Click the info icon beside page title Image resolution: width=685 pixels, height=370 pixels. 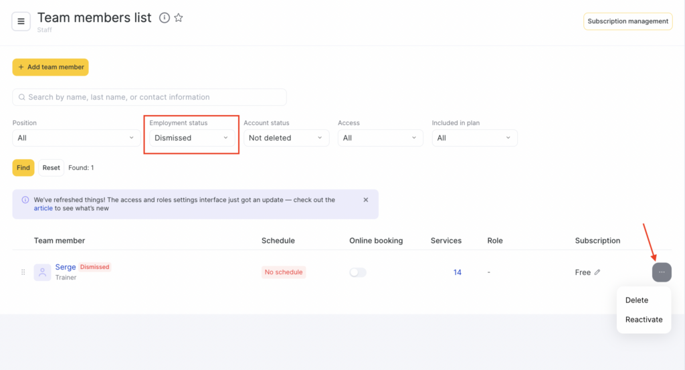pos(165,18)
